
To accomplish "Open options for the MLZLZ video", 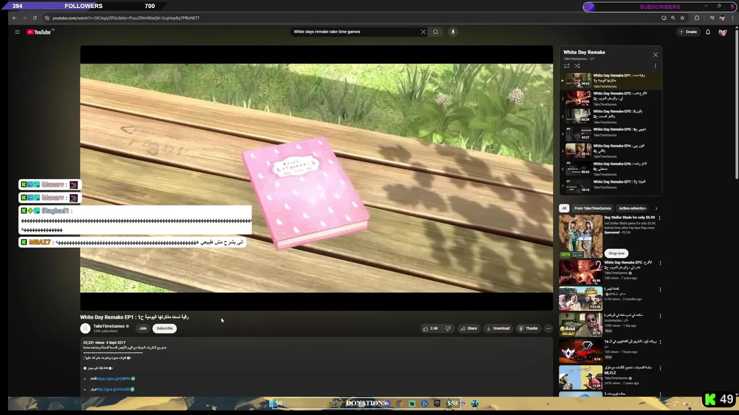I will point(660,368).
